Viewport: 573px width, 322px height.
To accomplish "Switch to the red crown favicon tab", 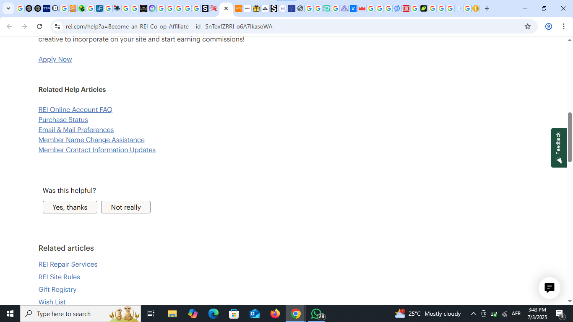I will pos(362,8).
